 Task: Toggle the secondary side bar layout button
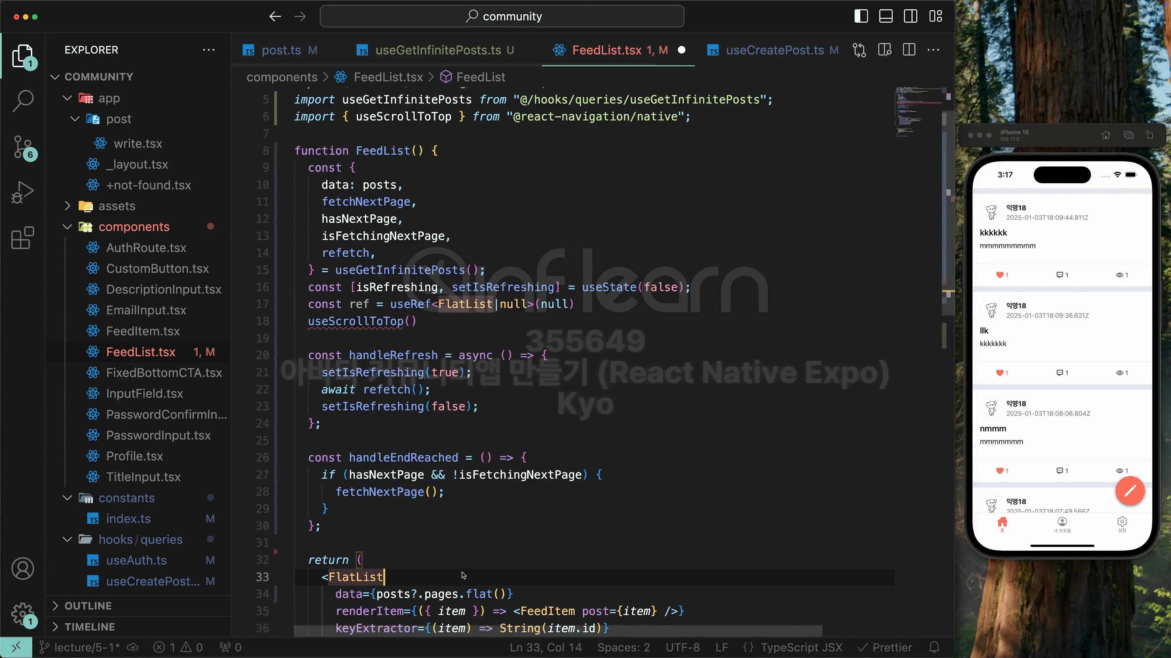(x=911, y=16)
